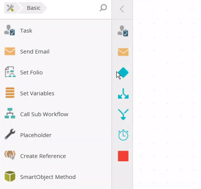Click the Create Reference icon
This screenshot has height=189, width=201.
10,155
